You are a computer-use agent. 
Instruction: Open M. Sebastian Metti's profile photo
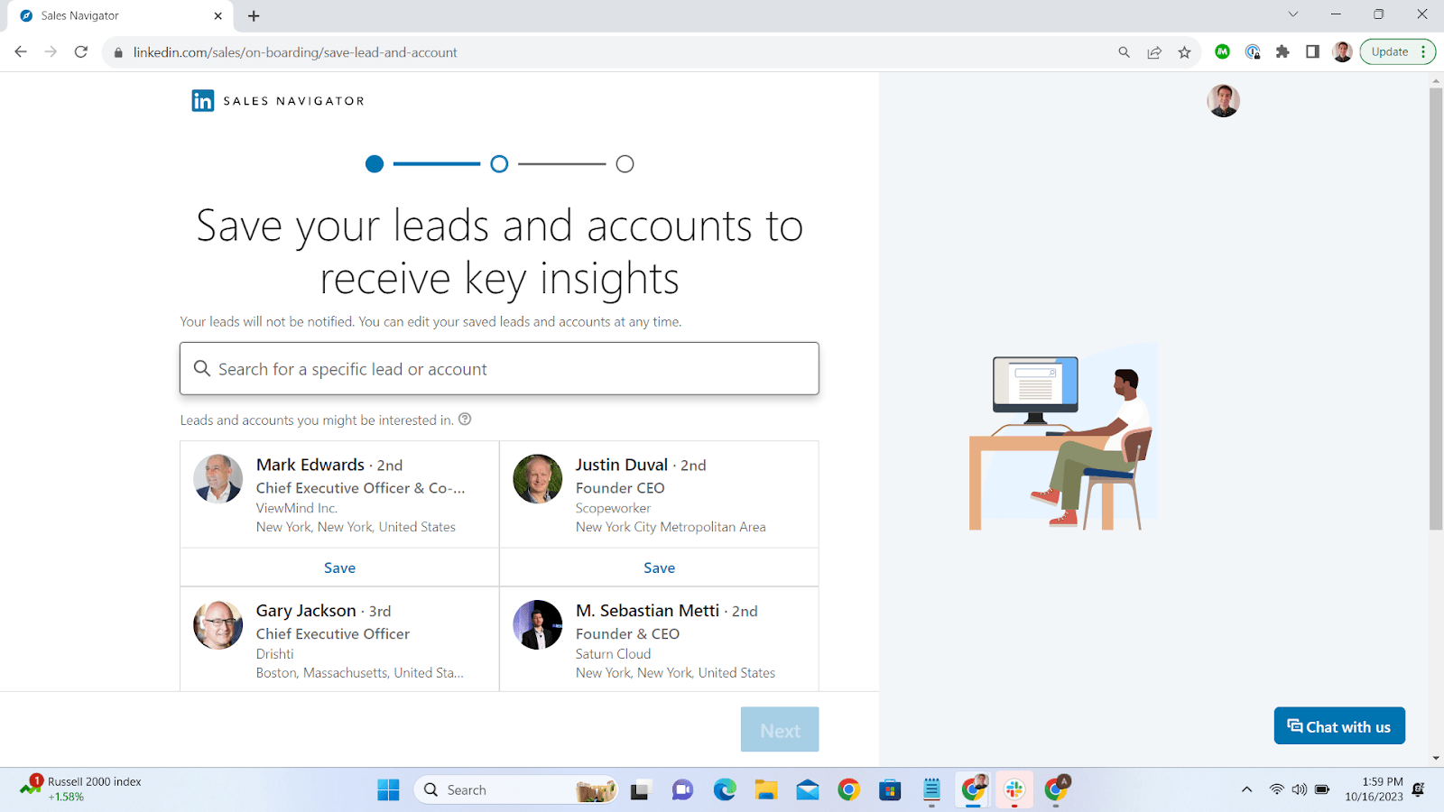tap(538, 624)
